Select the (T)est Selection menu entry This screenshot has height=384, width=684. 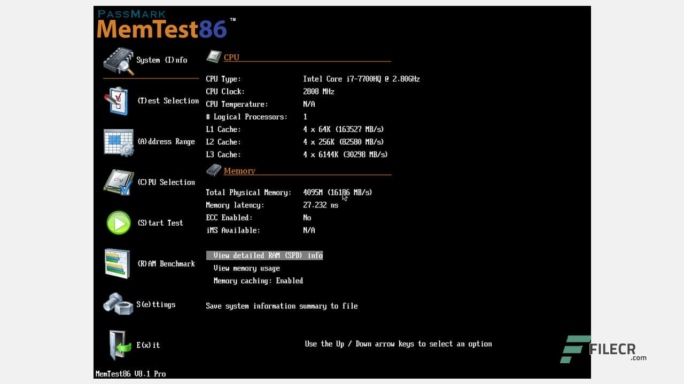coord(168,100)
